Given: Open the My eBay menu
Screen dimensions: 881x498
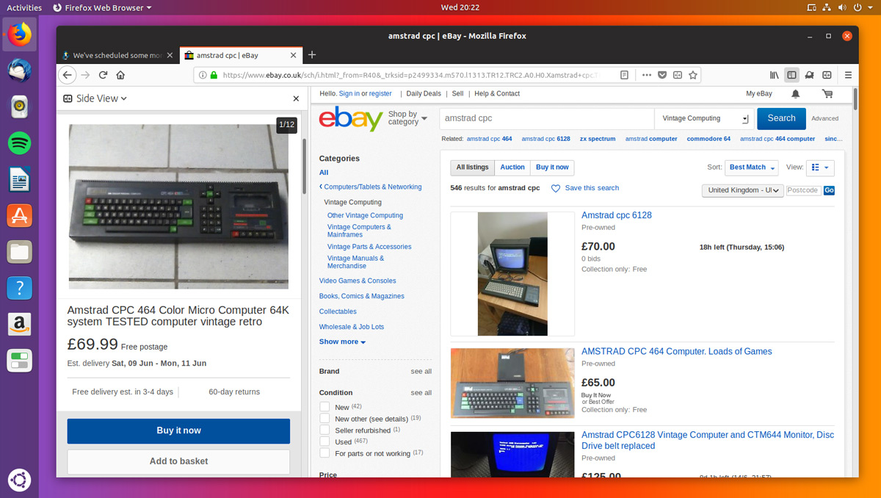Looking at the screenshot, I should coord(759,94).
